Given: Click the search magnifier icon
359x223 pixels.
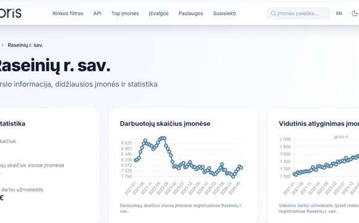Looking at the screenshot, I should click(x=273, y=13).
